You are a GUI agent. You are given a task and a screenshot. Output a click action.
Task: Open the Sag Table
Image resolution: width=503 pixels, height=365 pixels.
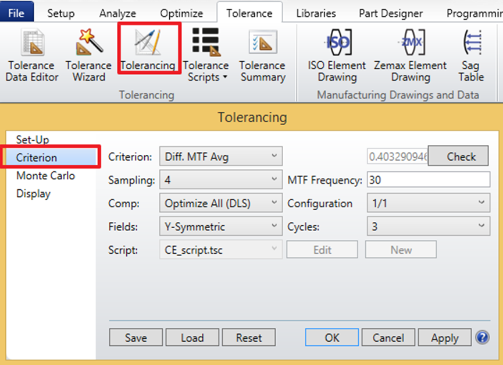[x=471, y=55]
